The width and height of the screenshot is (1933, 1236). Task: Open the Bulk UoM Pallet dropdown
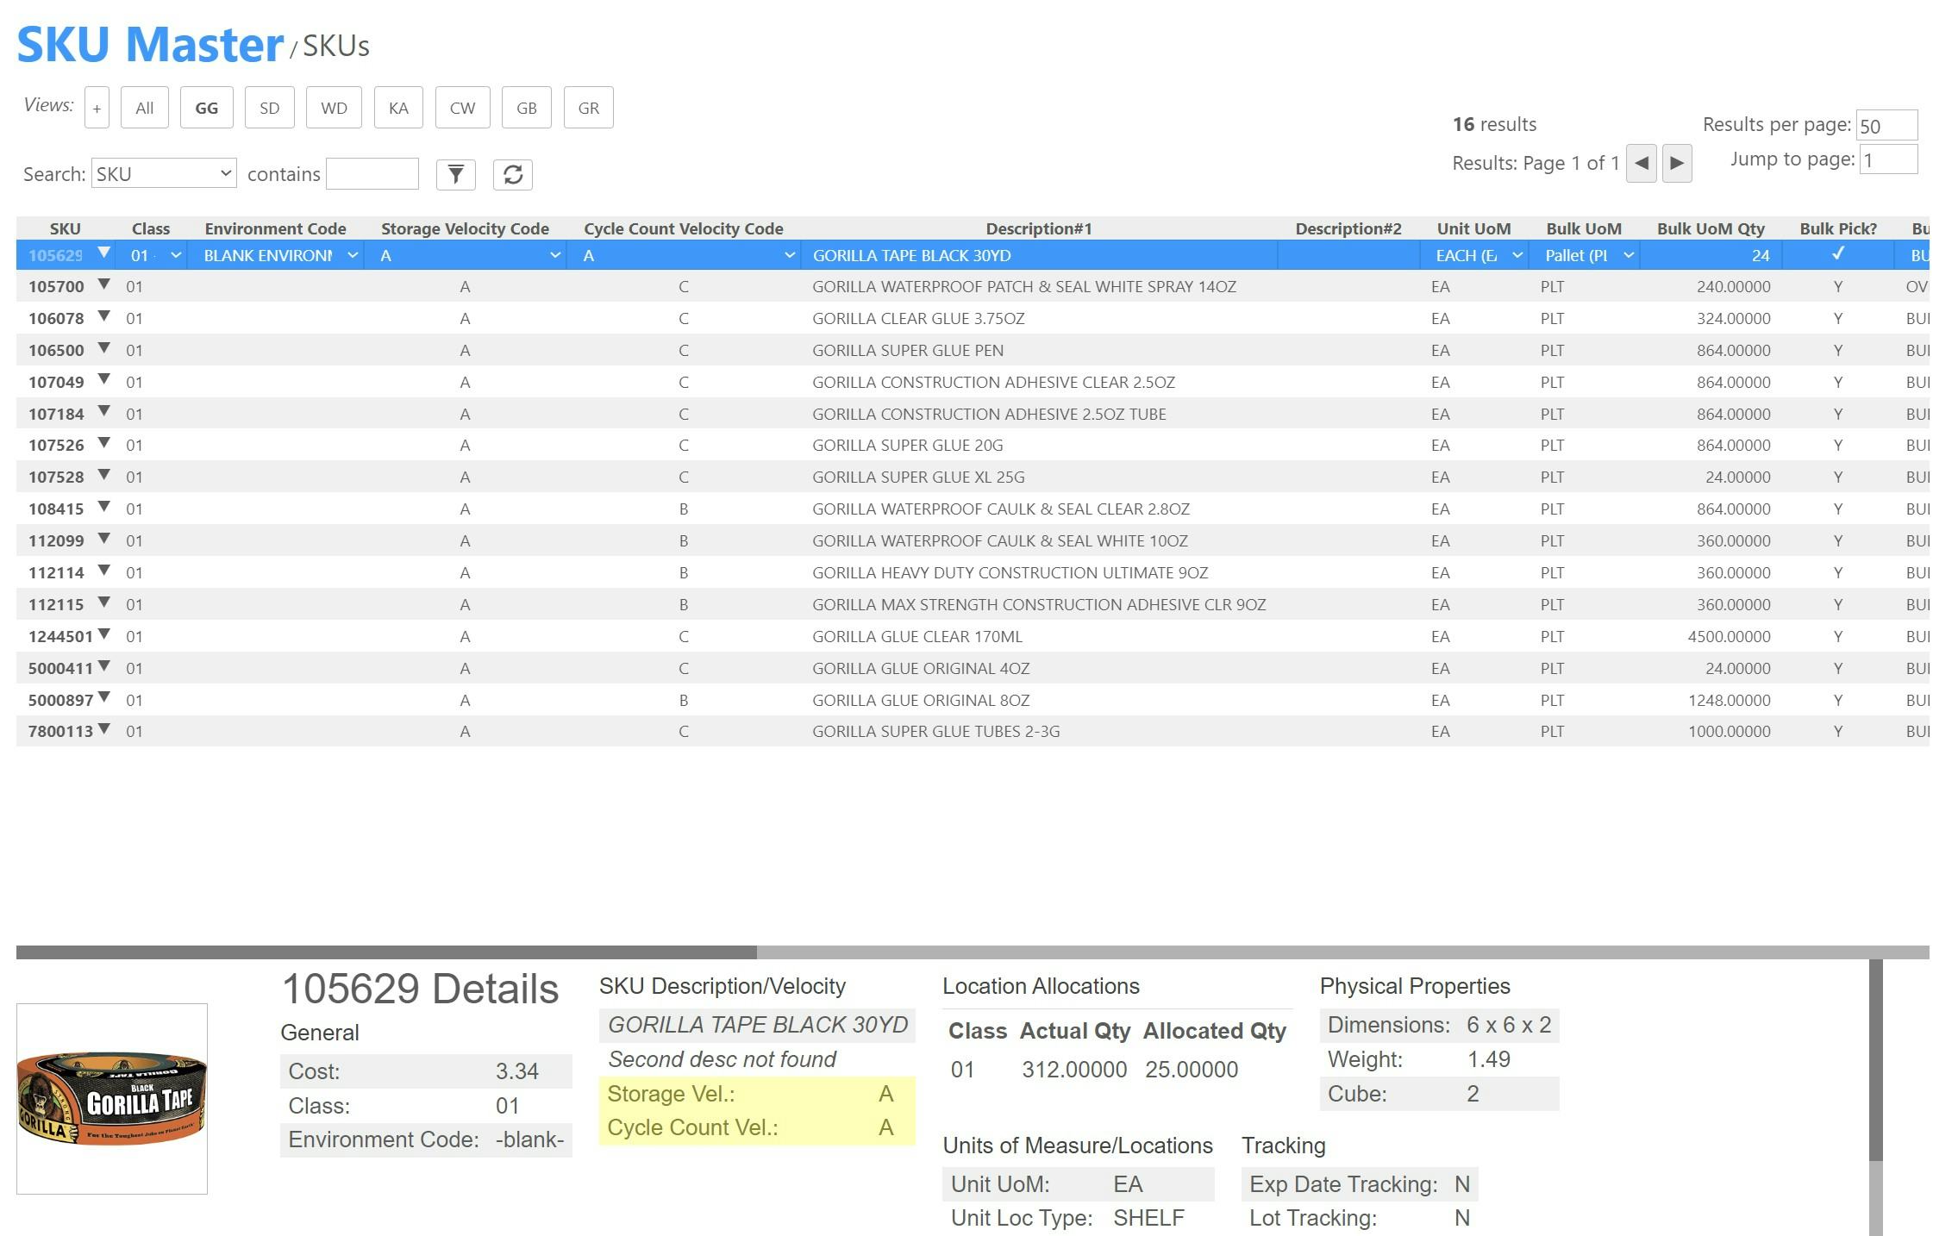(x=1630, y=255)
